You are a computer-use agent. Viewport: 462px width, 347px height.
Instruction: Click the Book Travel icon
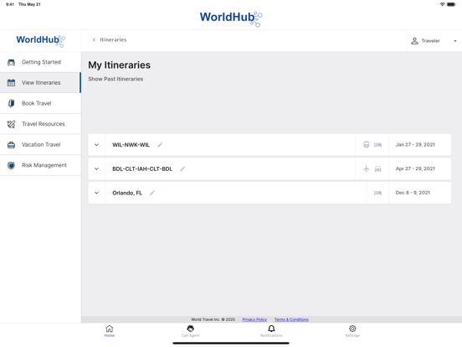[x=11, y=103]
